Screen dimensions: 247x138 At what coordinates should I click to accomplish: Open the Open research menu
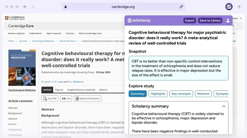[x=54, y=33]
